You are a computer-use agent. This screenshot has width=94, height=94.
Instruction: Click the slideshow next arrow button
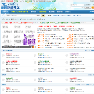point(35,47)
